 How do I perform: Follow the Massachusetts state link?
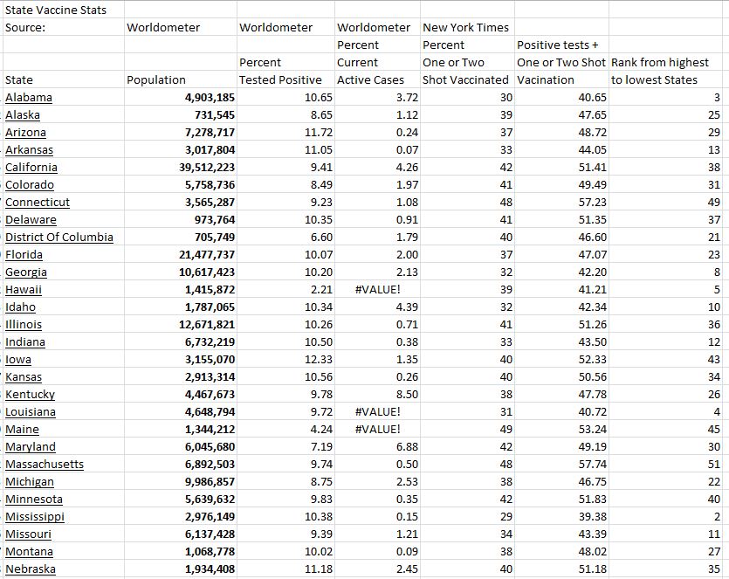(x=45, y=465)
